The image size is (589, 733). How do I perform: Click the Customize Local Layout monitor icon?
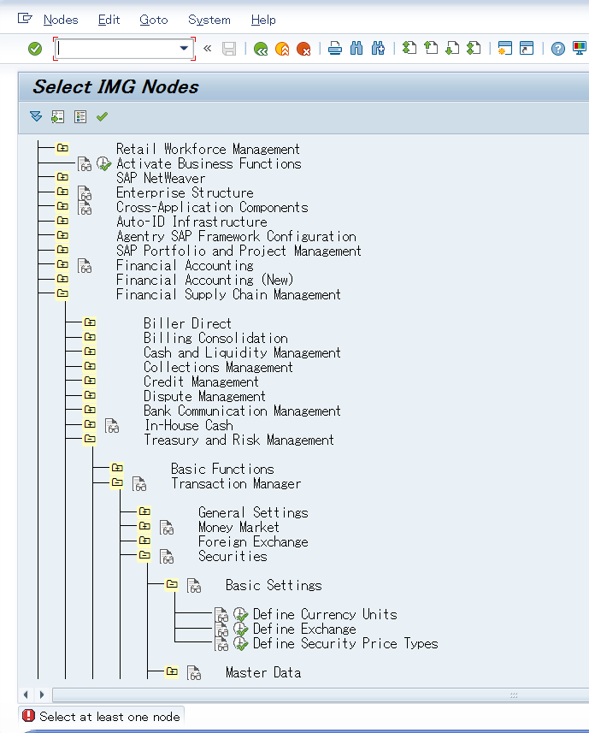(x=580, y=48)
